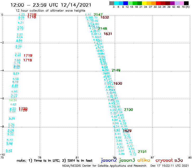Select the wave height value 3.54

click(121, 151)
